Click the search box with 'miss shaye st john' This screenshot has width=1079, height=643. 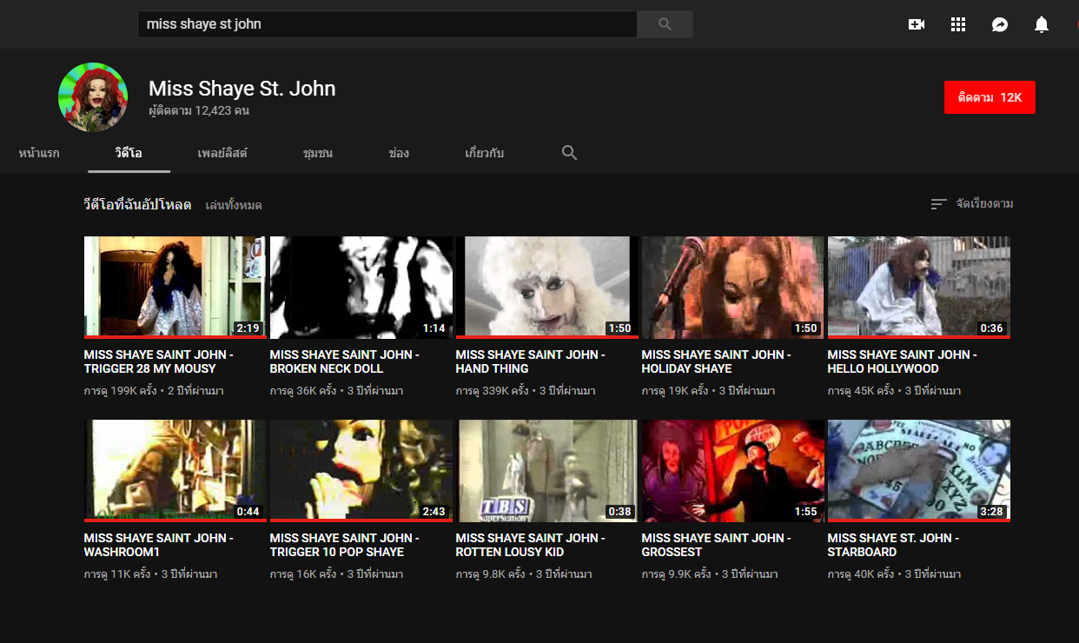(387, 24)
